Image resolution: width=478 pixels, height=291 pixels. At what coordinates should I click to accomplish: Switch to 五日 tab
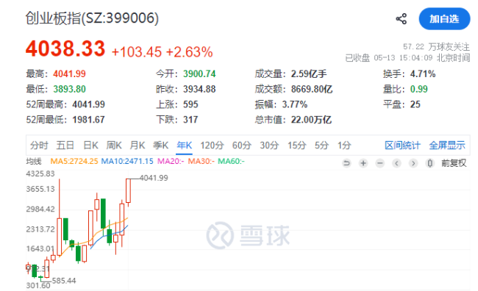[x=65, y=145]
